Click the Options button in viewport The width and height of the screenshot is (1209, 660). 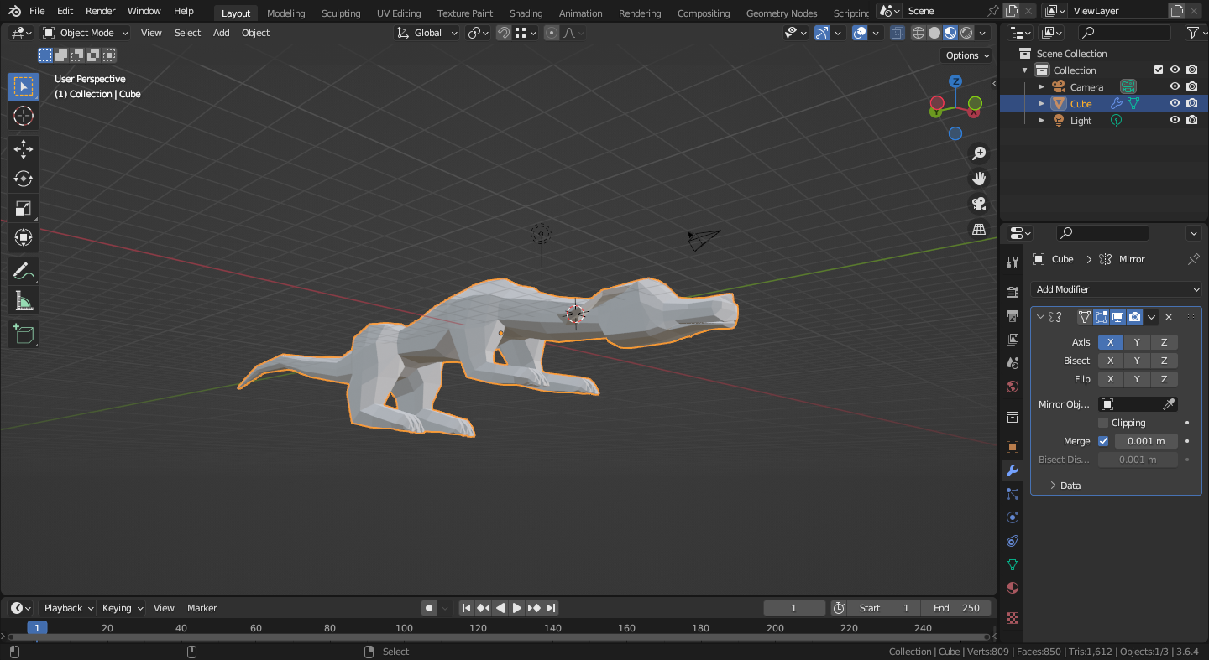pos(967,55)
